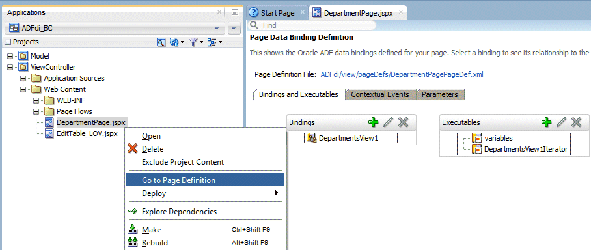This screenshot has height=250, width=591.
Task: Open the navigator display options dropdown arrow
Action: click(220, 42)
